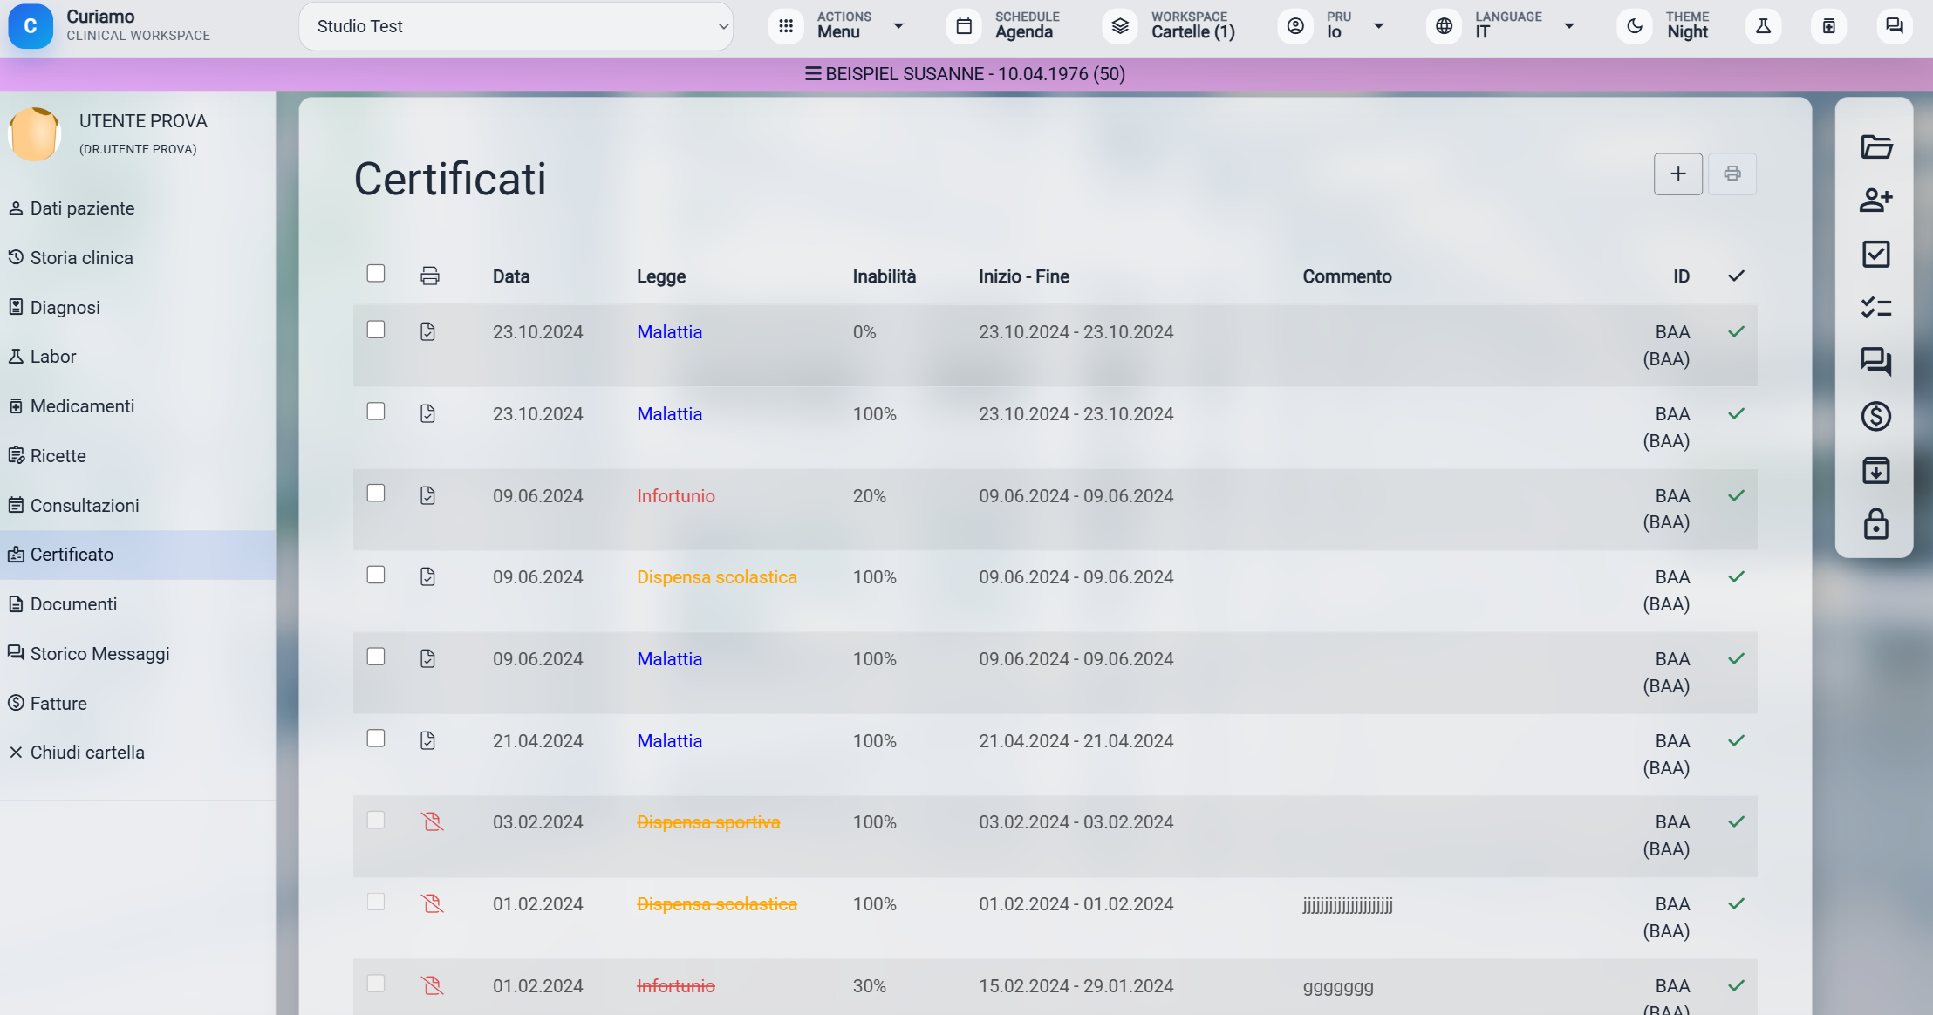Toggle the Night theme button
The image size is (1933, 1015).
[x=1663, y=26]
